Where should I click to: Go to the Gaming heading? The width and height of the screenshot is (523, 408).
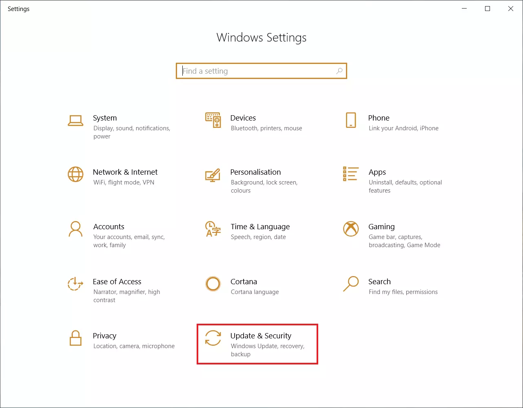381,227
